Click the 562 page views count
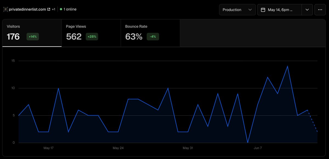The height and width of the screenshot is (159, 329). click(74, 36)
